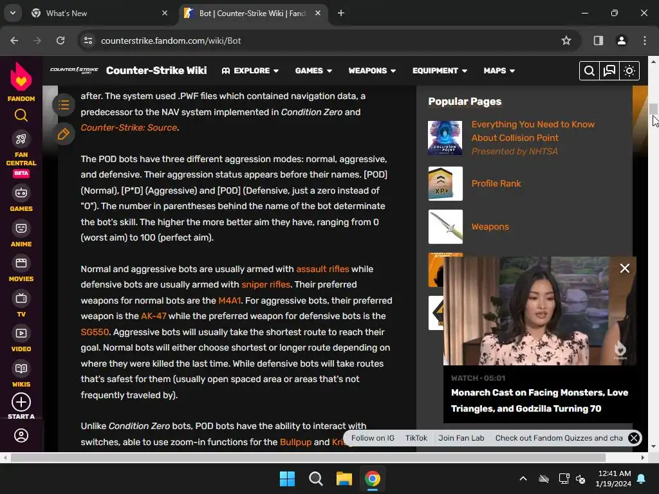Go back to previous page

click(14, 41)
